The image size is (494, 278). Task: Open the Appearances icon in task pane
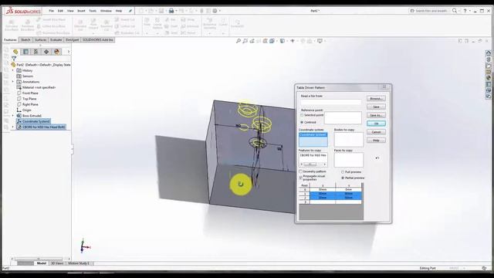tap(489, 78)
